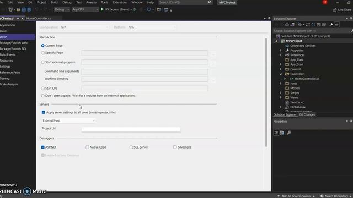Click Switch Views icon in Solution Explorer toolbar
This screenshot has height=198, width=353.
(x=292, y=25)
